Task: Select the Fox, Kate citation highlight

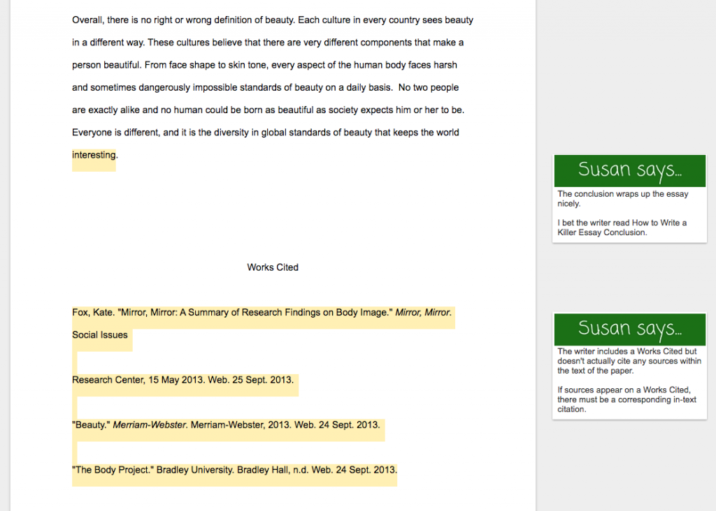Action: 262,312
